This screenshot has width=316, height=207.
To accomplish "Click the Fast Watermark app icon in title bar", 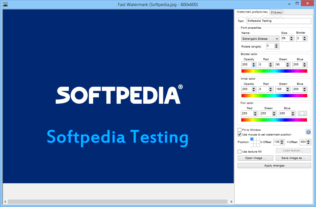I will click(x=5, y=4).
